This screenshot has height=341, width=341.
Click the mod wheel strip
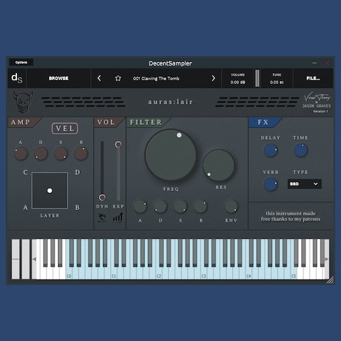(26, 259)
